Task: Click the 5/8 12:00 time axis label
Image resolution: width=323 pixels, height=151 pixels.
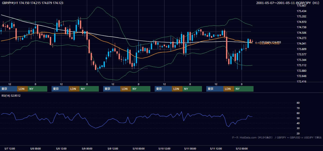Action: [x=61, y=148]
